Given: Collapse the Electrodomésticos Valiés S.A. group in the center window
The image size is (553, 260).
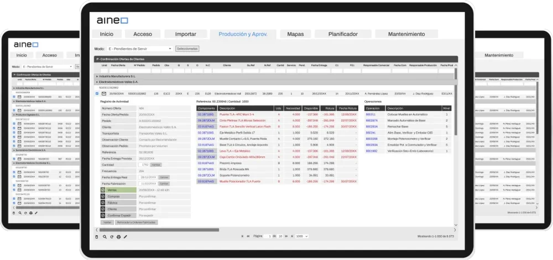Looking at the screenshot, I should click(x=97, y=82).
